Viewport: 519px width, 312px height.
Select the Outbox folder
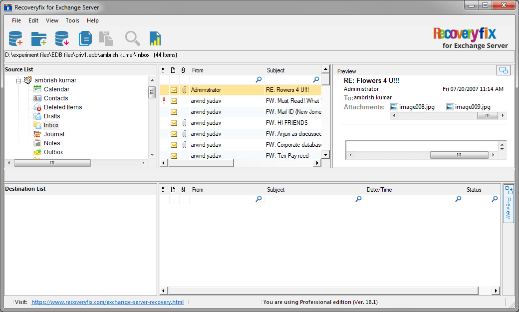click(53, 152)
